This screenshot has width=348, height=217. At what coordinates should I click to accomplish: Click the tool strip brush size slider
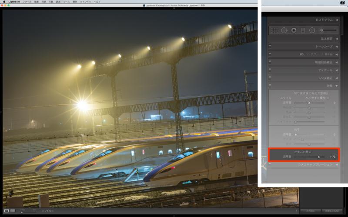coord(328,30)
